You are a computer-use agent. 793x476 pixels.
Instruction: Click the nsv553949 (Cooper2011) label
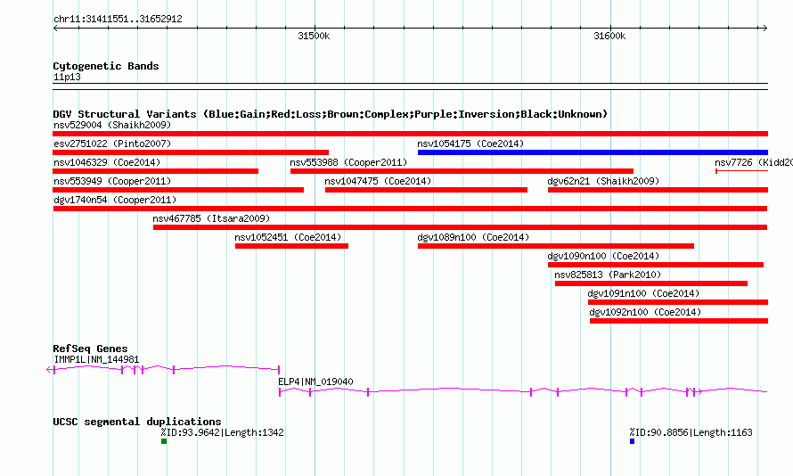112,181
